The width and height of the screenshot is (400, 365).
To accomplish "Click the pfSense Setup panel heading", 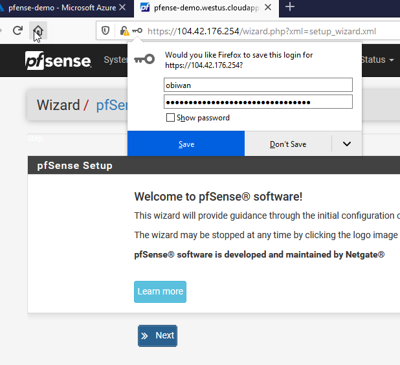I will (74, 166).
